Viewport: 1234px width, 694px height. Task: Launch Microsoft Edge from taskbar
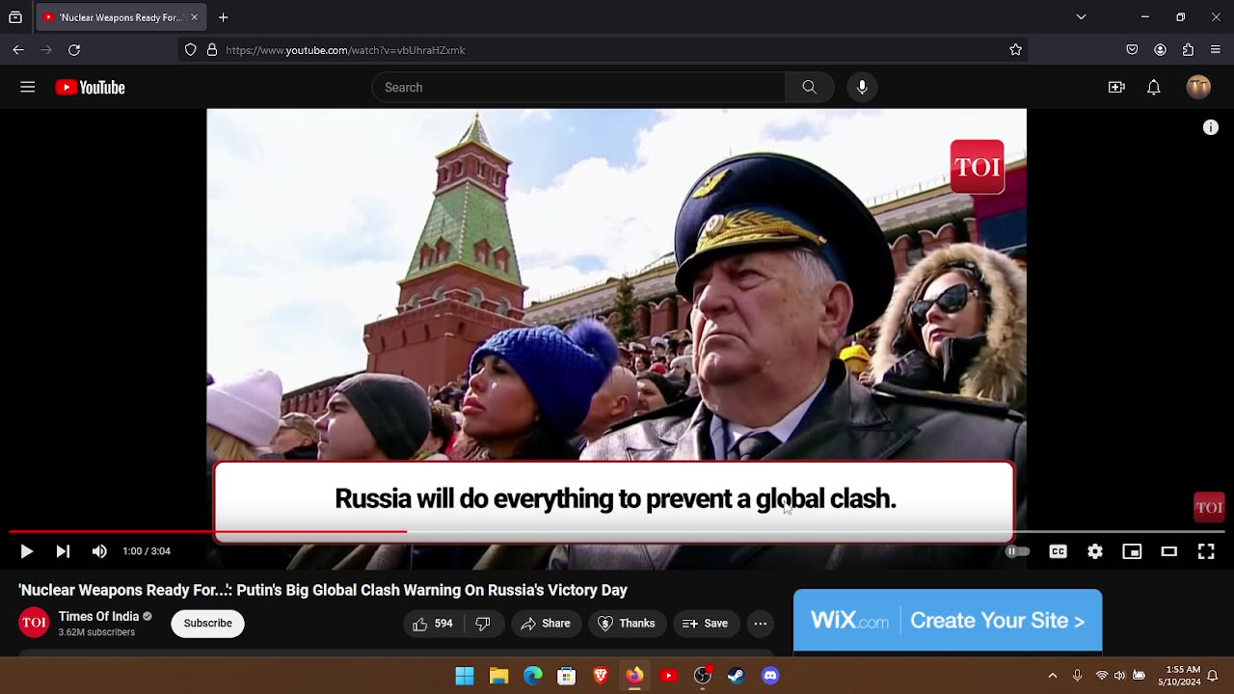pos(533,676)
